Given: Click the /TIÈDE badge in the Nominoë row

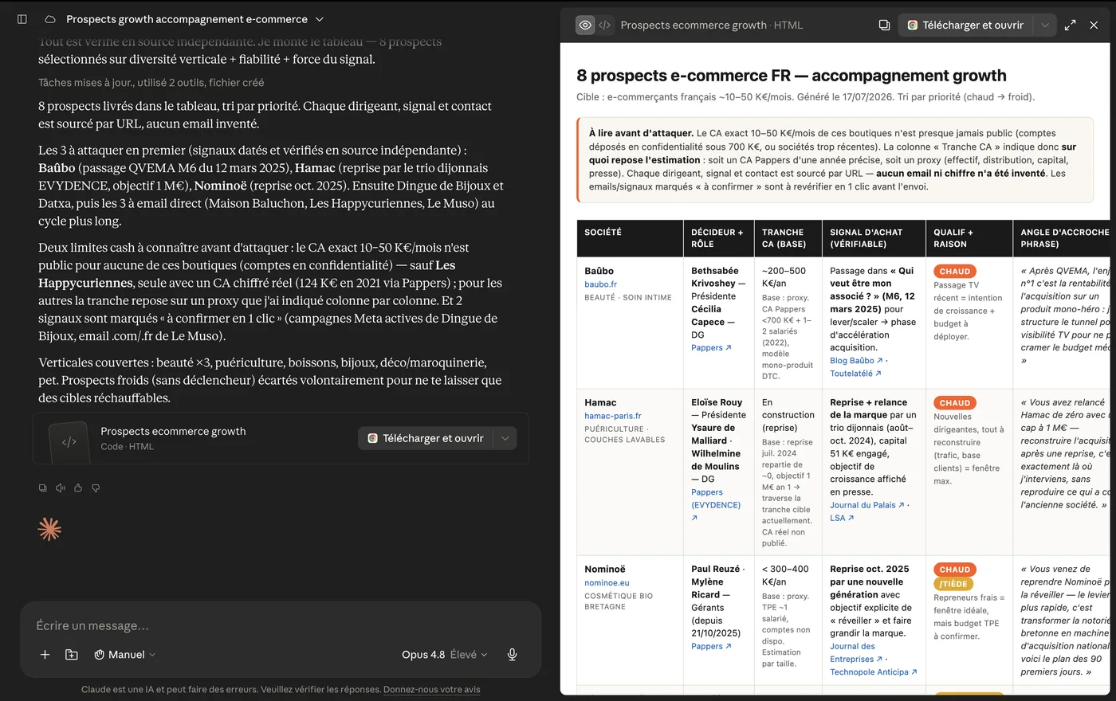Looking at the screenshot, I should [x=953, y=584].
